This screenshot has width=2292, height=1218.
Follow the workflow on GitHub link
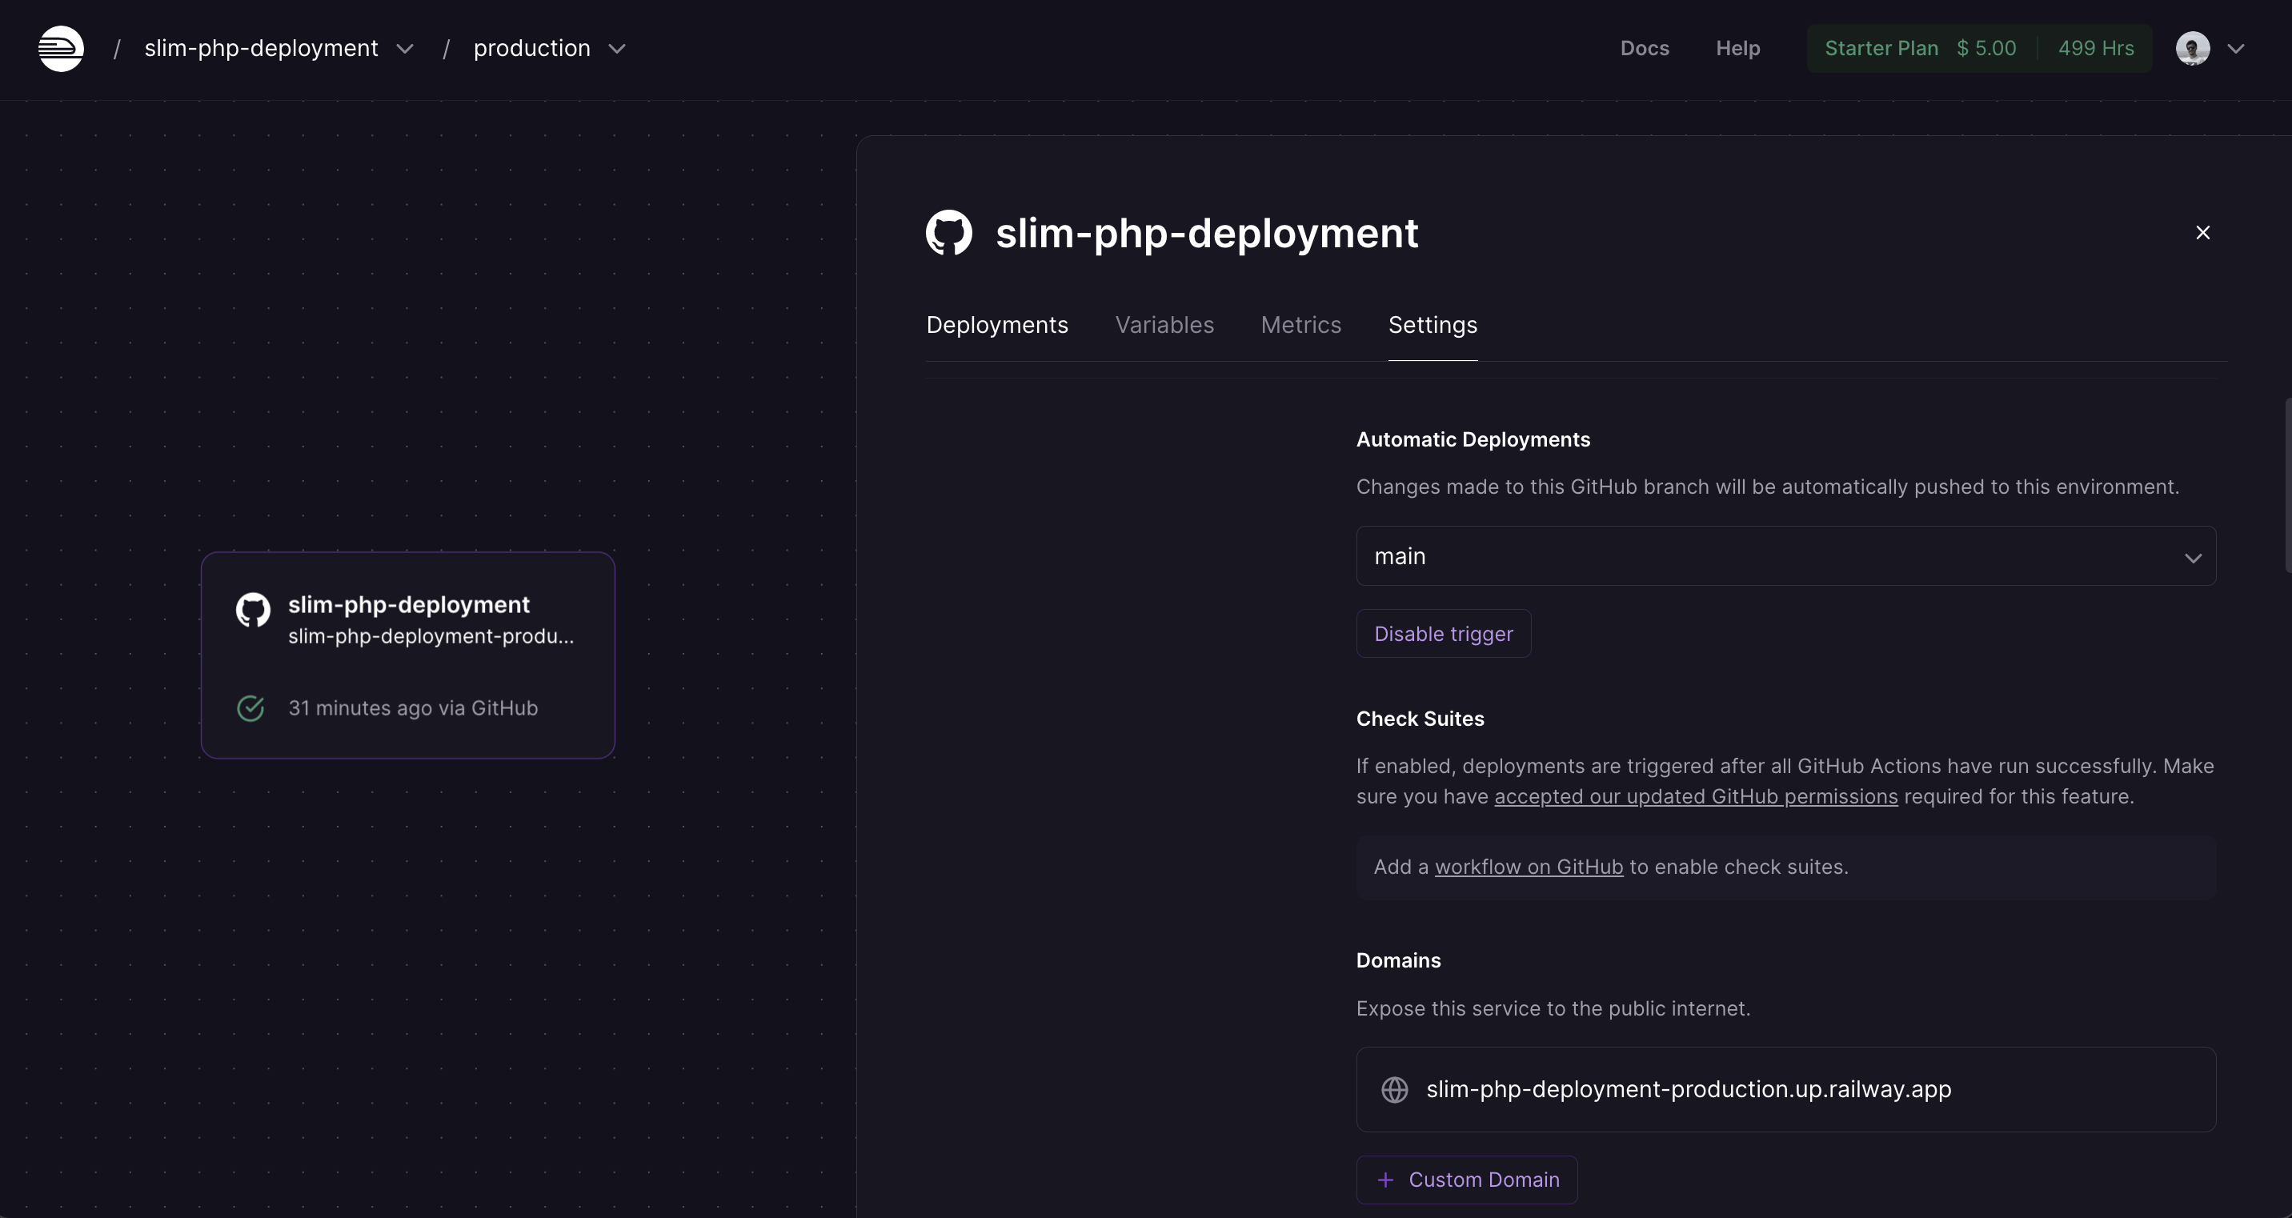pos(1529,867)
